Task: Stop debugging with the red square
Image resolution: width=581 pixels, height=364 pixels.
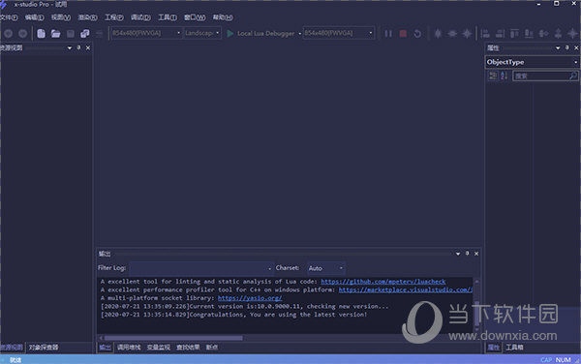Action: pyautogui.click(x=403, y=34)
